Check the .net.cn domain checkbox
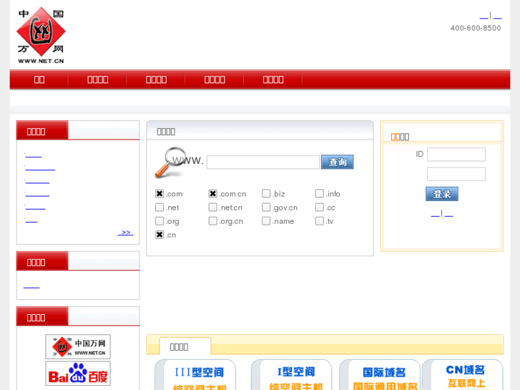The width and height of the screenshot is (520, 390). click(x=213, y=208)
